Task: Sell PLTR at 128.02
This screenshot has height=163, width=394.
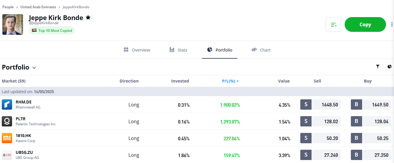Action: click(320, 121)
